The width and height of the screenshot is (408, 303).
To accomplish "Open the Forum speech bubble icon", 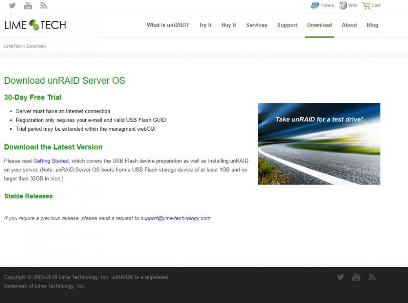I will tap(315, 5).
